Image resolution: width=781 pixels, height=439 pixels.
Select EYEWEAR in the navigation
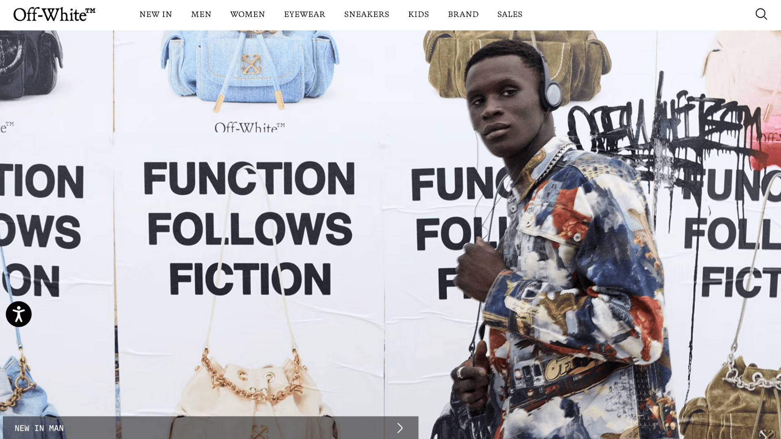pyautogui.click(x=305, y=14)
